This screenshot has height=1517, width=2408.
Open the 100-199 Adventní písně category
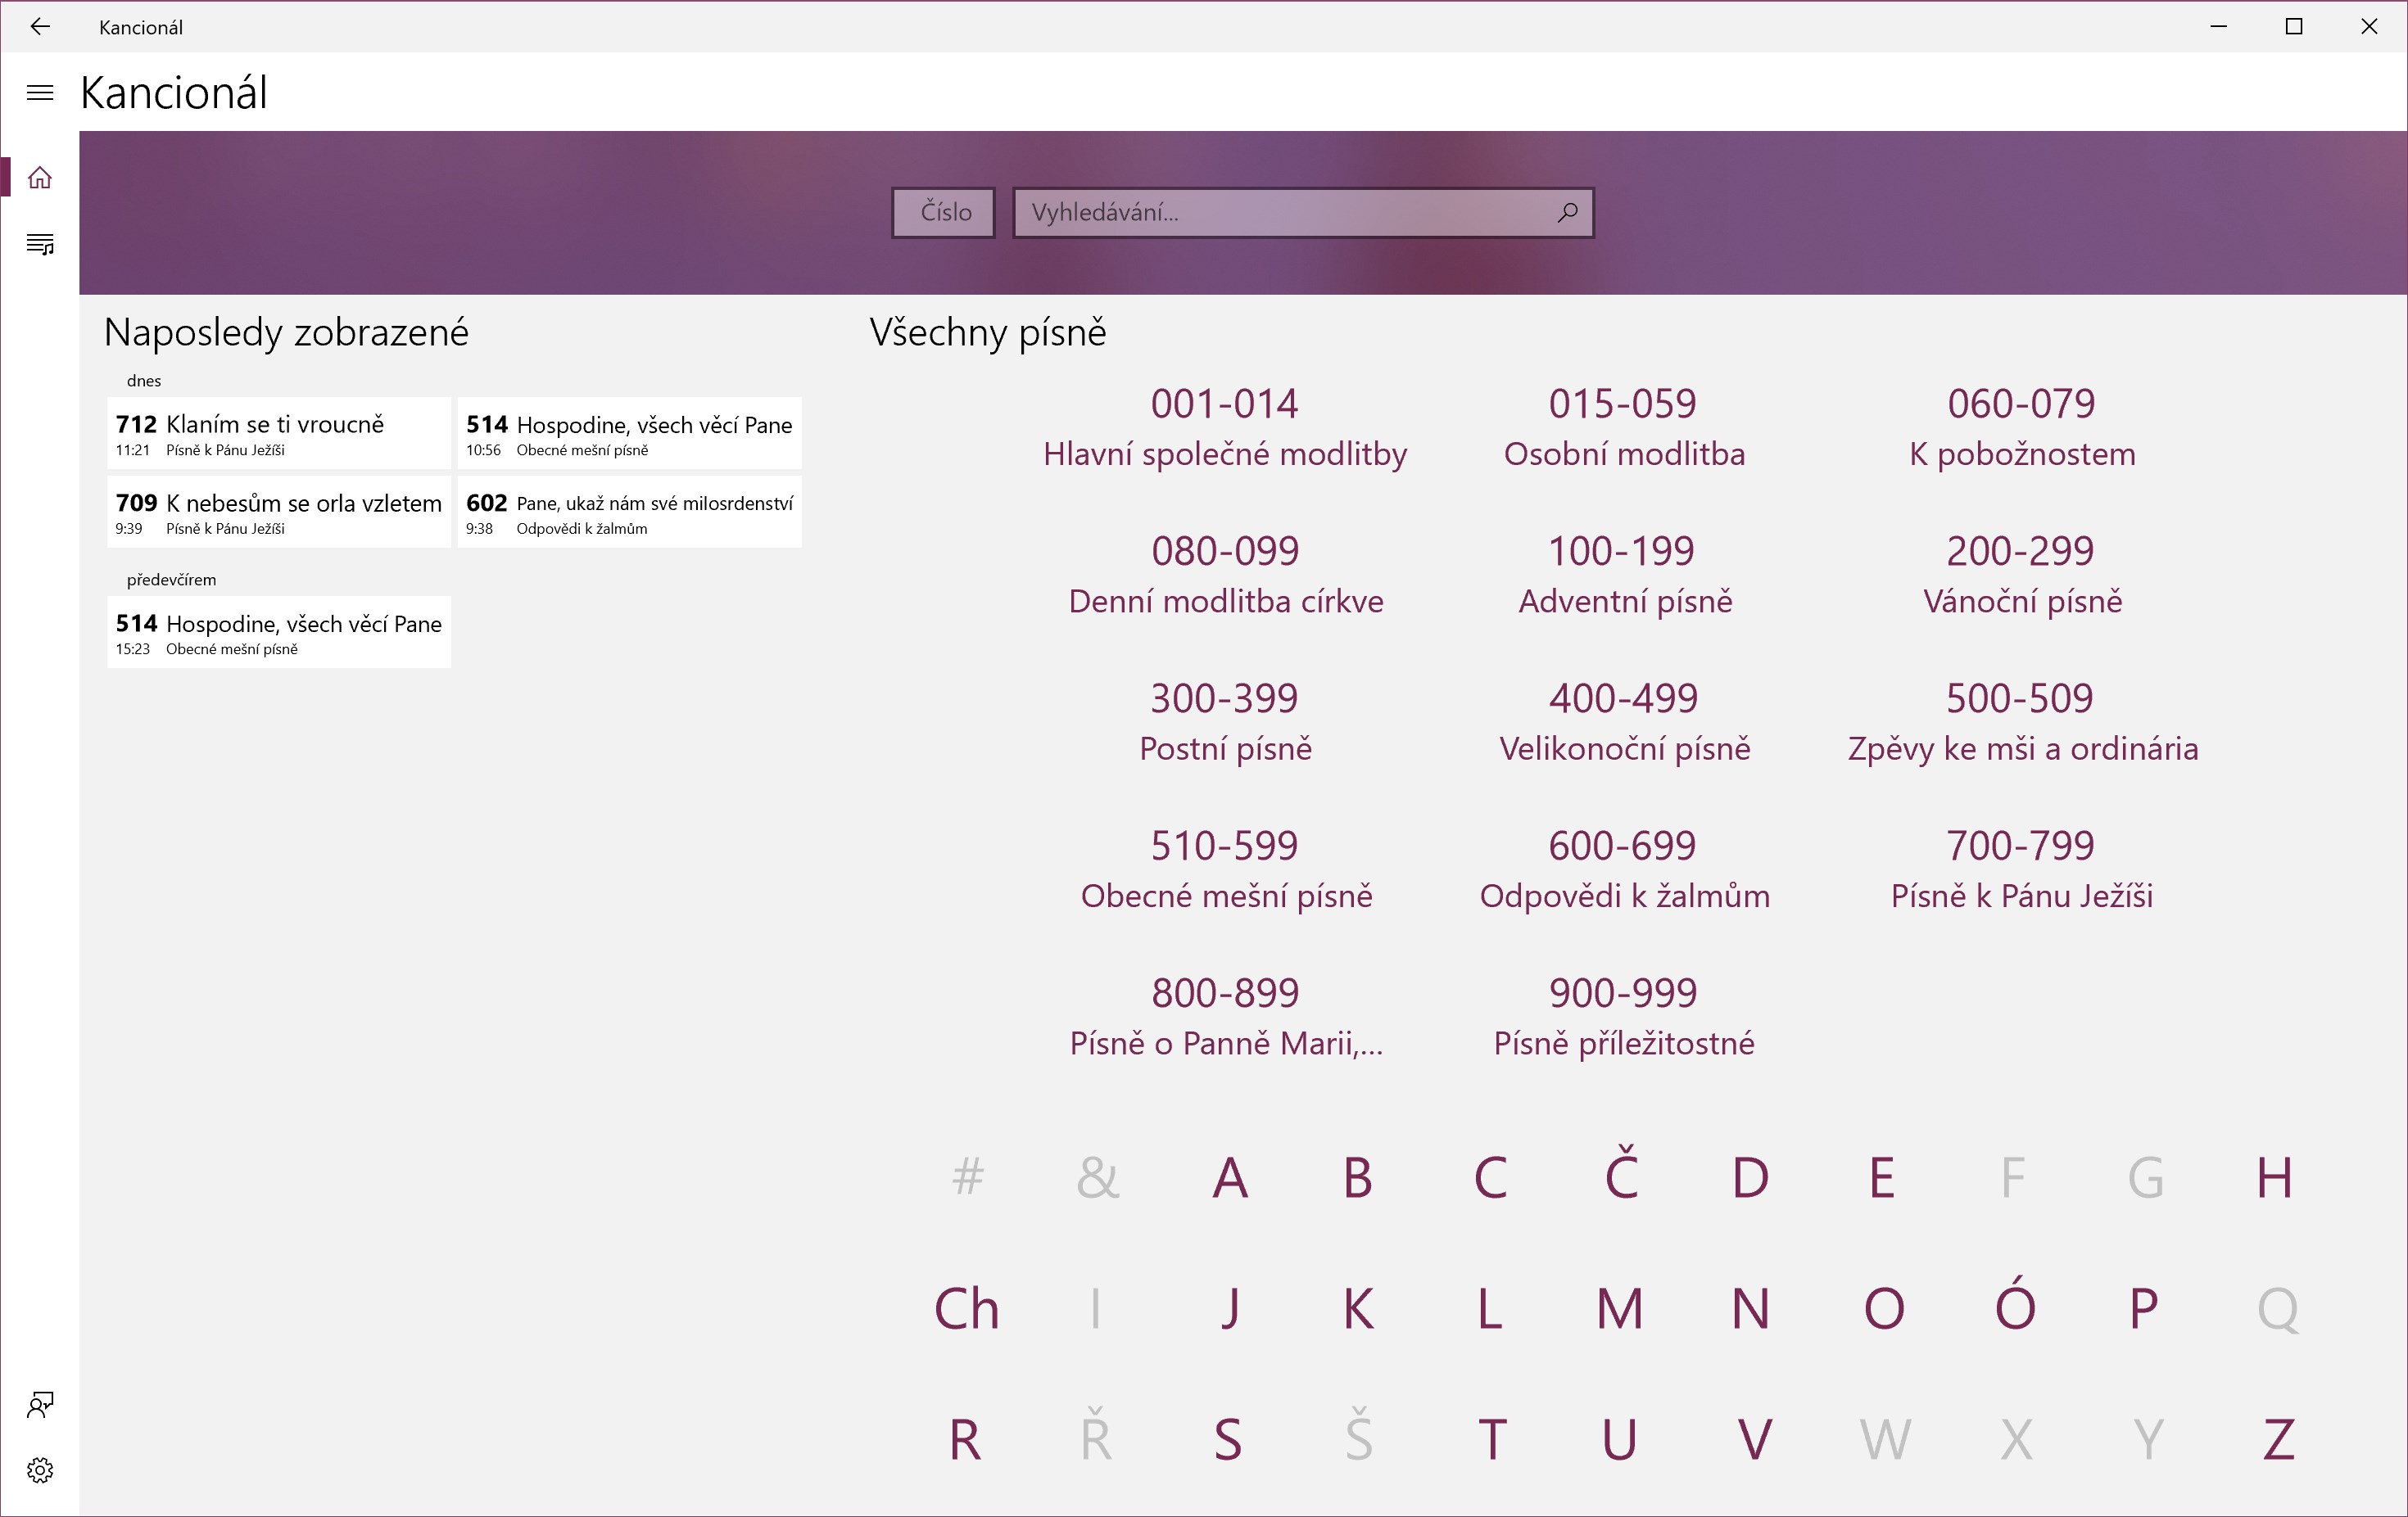click(x=1623, y=575)
